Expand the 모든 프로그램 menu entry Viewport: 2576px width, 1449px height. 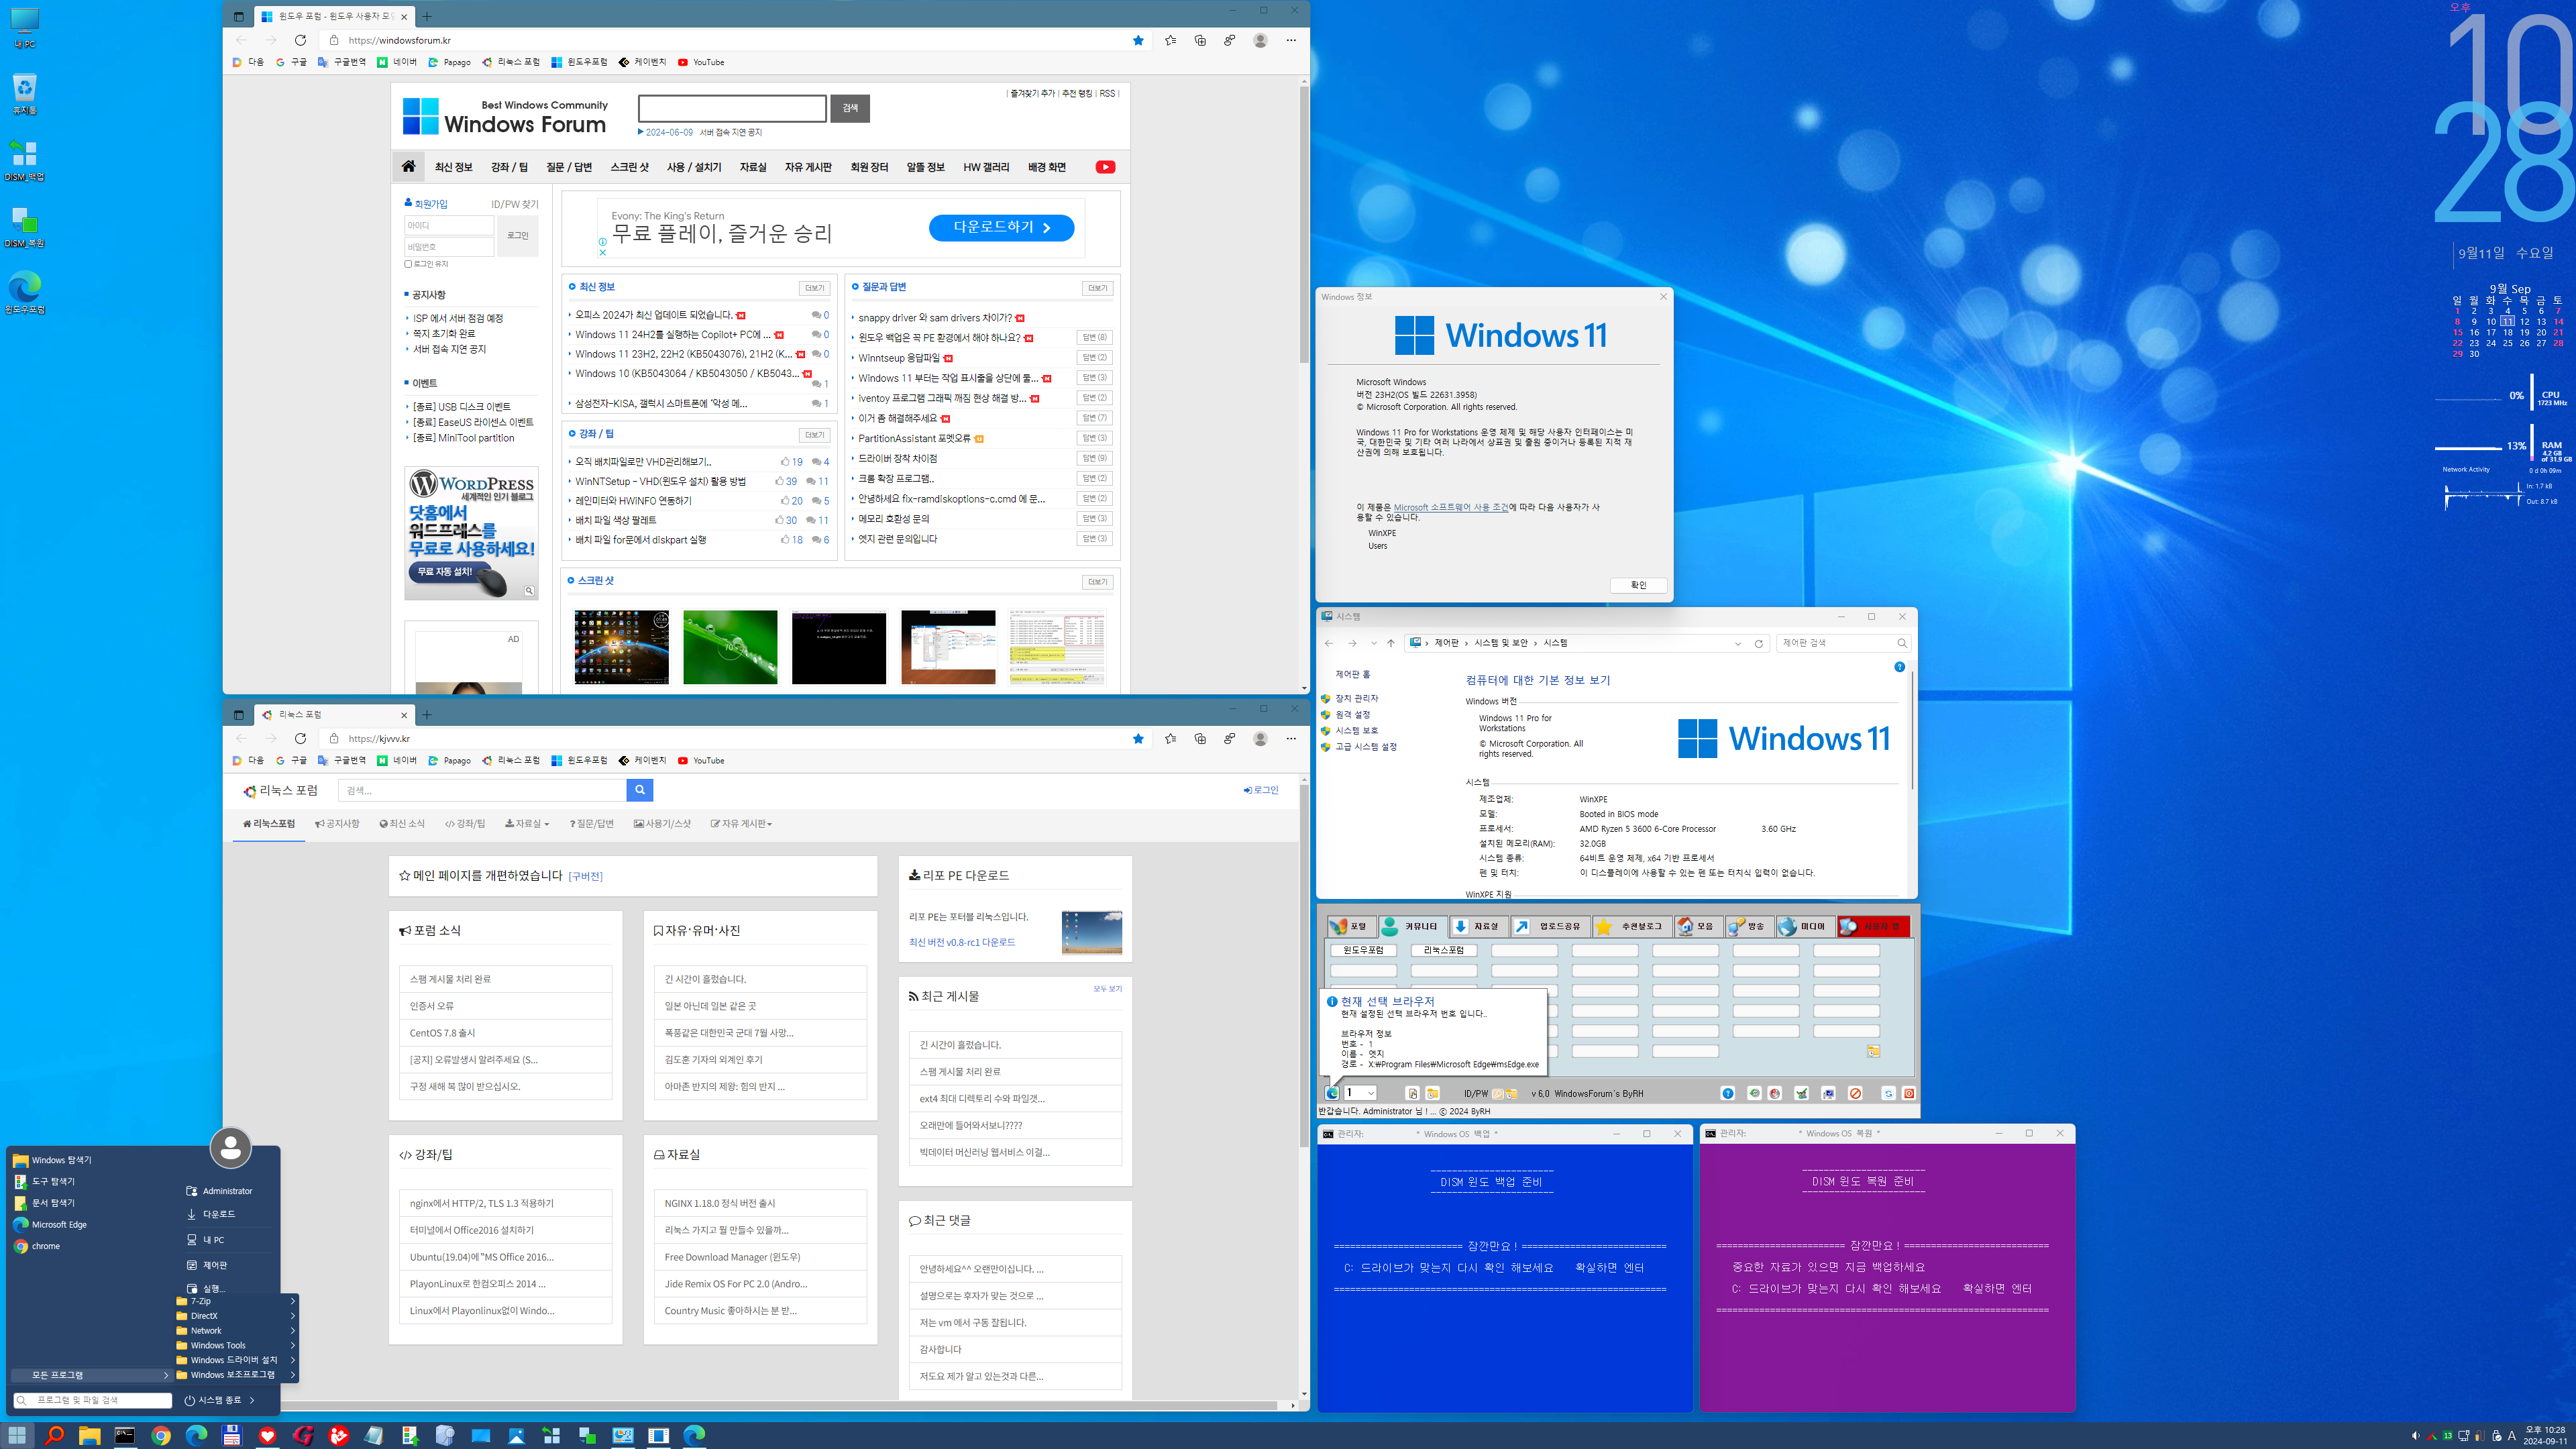coord(92,1375)
